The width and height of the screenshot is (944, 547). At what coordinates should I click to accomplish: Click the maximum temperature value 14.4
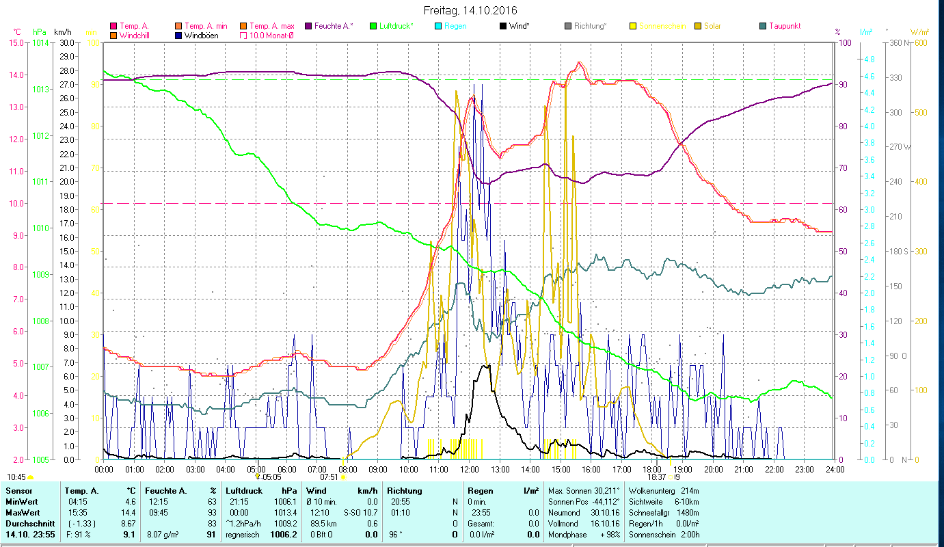[x=129, y=512]
